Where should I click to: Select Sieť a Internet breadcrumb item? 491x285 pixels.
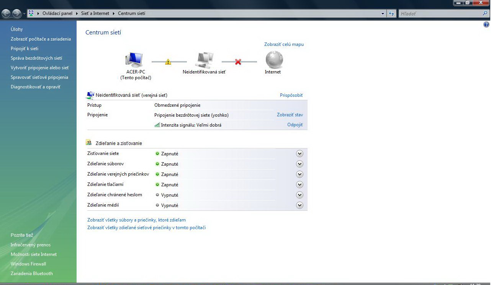[x=95, y=13]
